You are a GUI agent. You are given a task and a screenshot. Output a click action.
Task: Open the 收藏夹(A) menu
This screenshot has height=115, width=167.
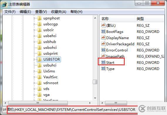[59, 12]
